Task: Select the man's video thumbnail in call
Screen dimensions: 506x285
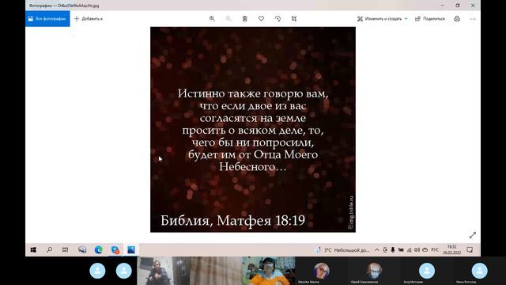Action: point(164,271)
